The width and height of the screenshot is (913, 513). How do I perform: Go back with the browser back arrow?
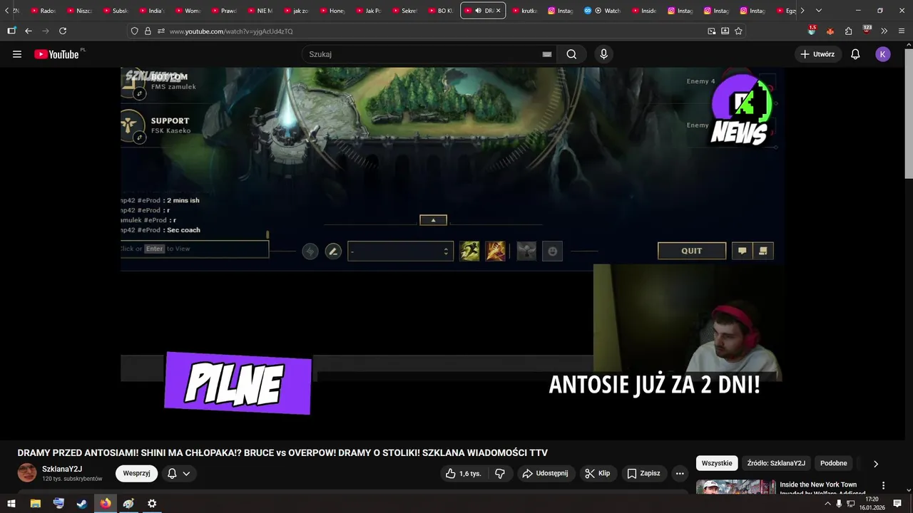(29, 31)
